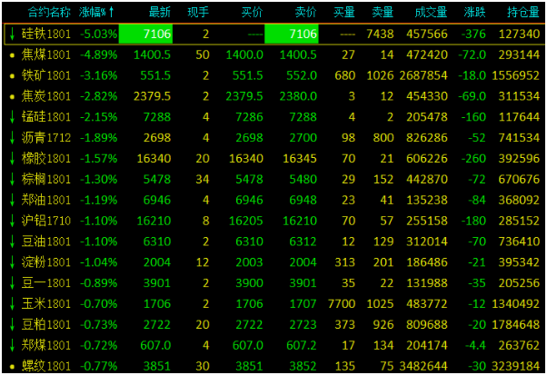
Task: Click the down arrow icon beside 硅铁1801
Action: [x=10, y=34]
